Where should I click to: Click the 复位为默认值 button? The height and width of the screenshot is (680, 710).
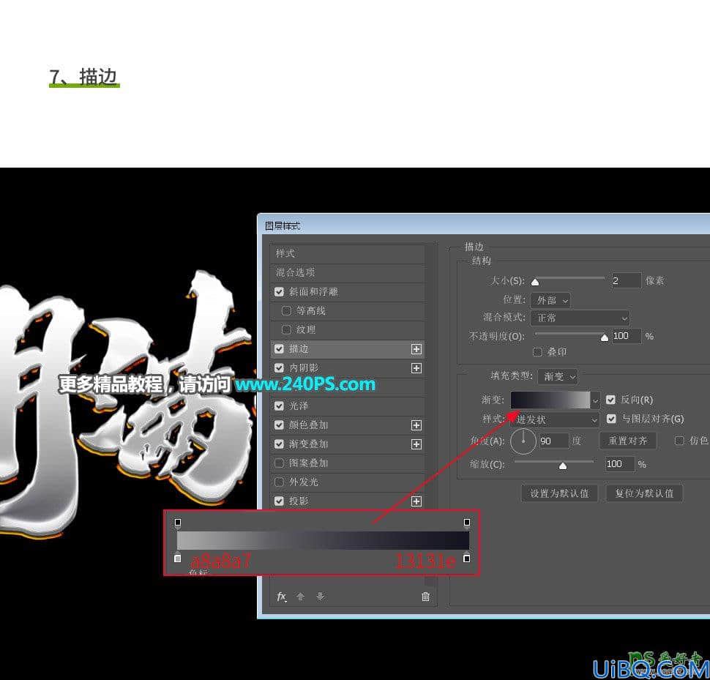tap(644, 493)
